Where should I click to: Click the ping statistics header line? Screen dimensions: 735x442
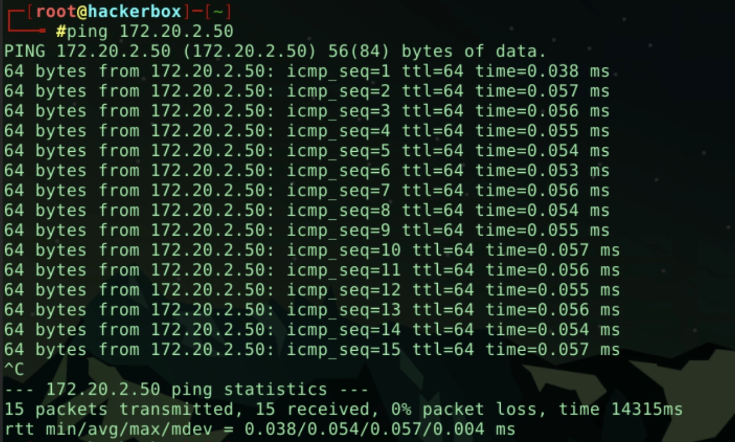[186, 390]
